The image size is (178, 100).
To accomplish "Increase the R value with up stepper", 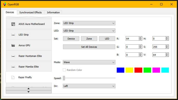I will [x=140, y=38].
